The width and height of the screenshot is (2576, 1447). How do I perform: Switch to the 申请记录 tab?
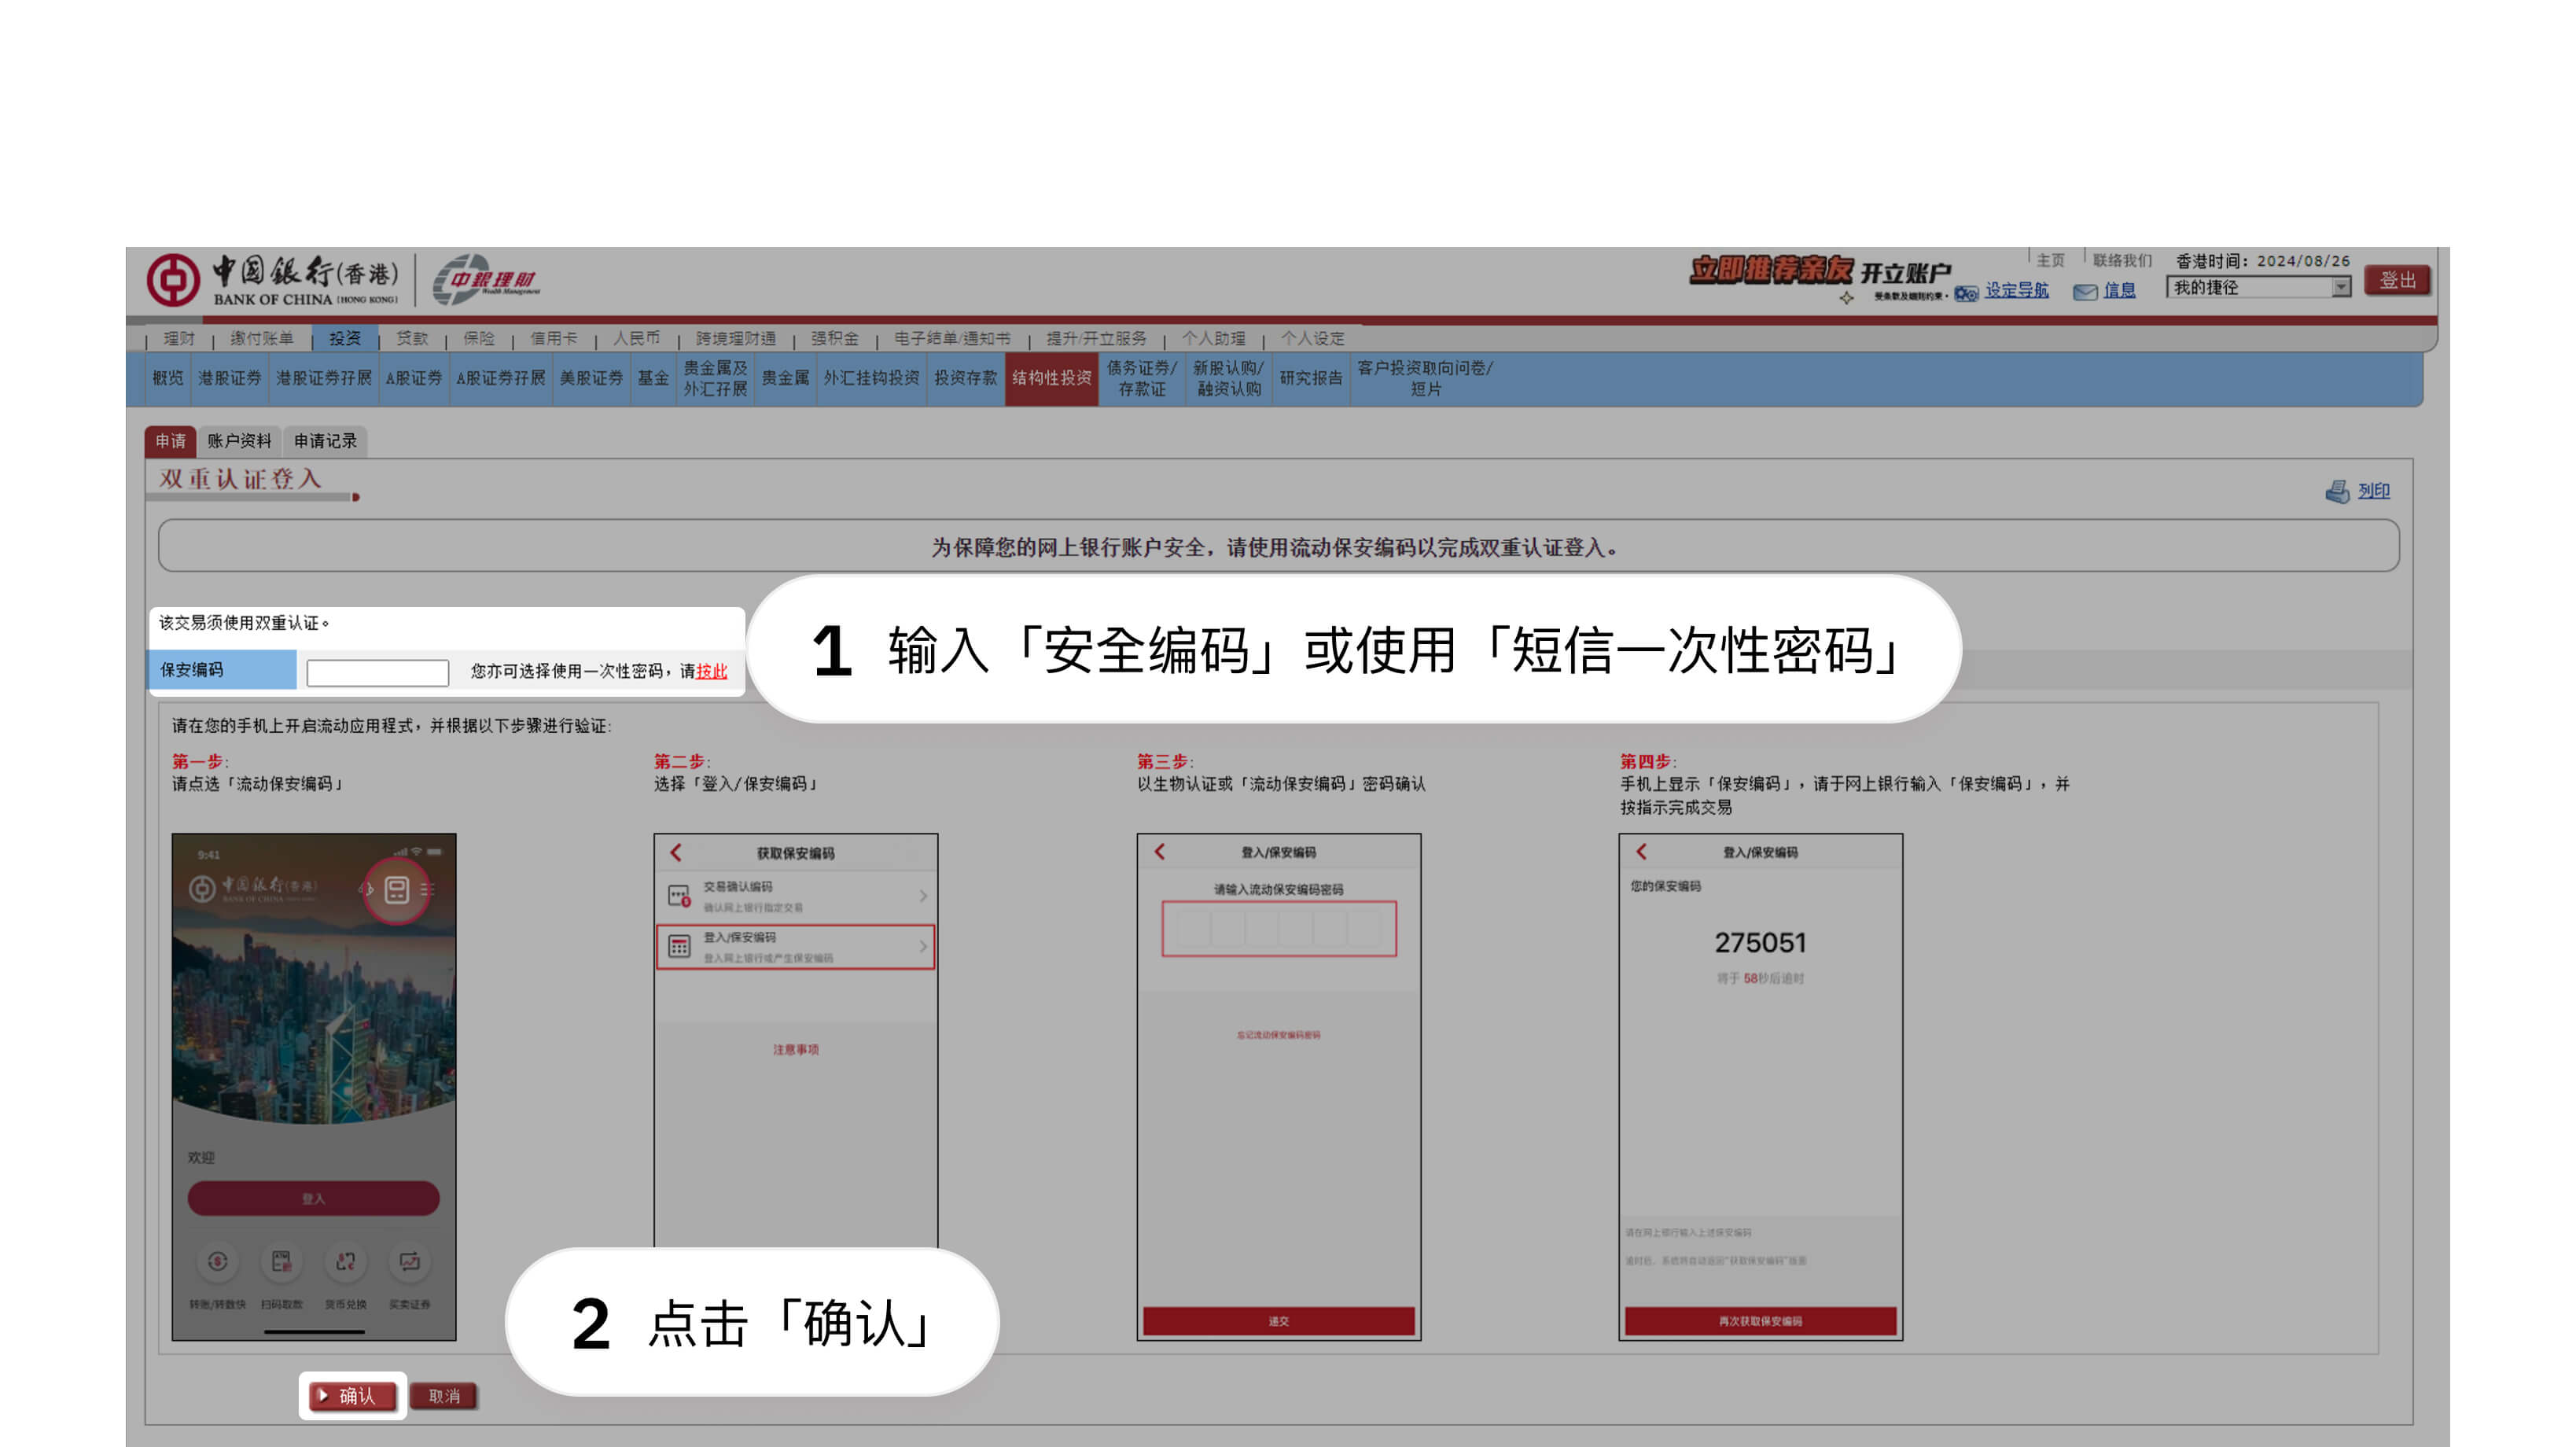326,441
